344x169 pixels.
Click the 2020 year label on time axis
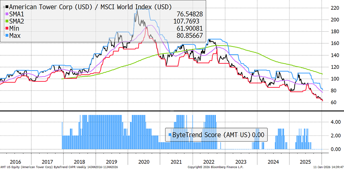tap(144, 161)
